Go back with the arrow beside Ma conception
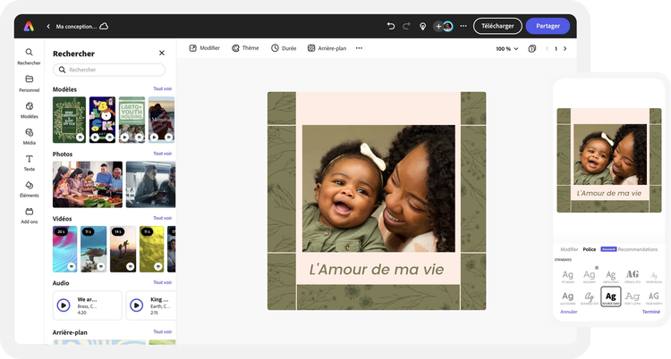671x359 pixels. [48, 27]
